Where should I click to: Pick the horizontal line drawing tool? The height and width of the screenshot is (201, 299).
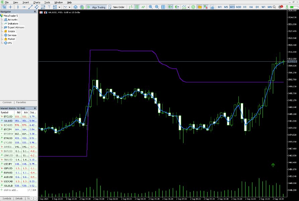[24, 7]
